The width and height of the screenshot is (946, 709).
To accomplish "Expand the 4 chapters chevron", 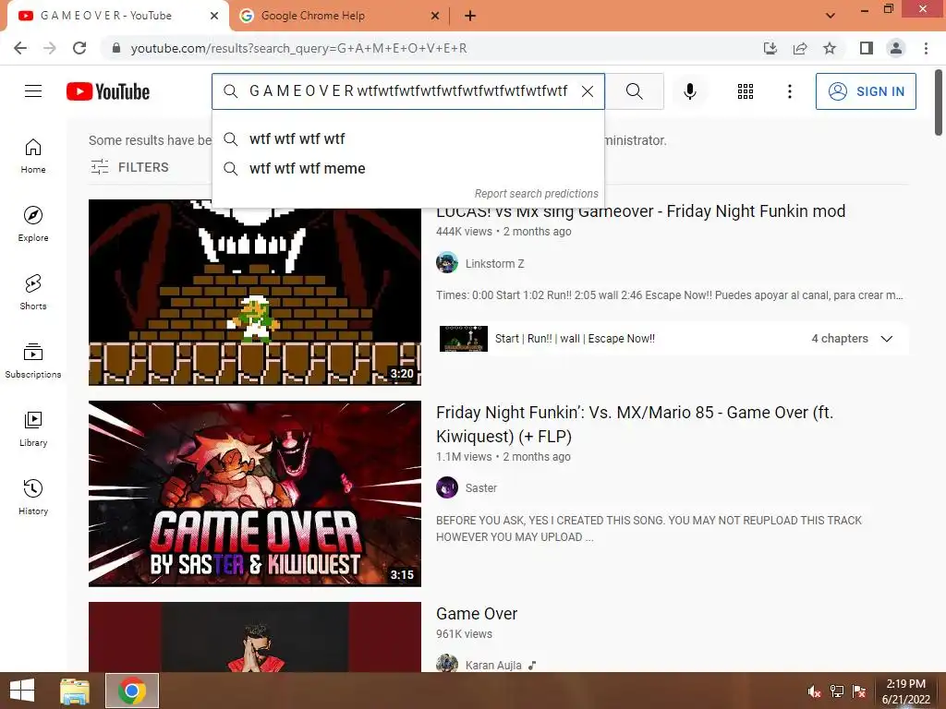I will [886, 339].
